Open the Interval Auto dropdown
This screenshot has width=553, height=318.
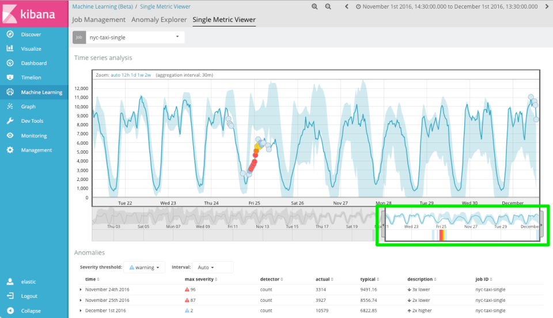click(x=204, y=267)
